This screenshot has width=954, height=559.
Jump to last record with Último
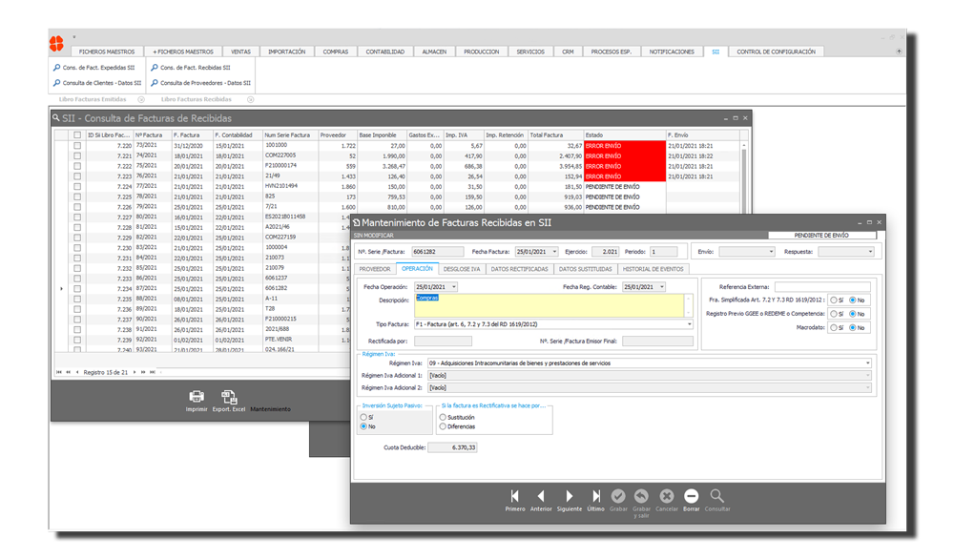point(595,496)
